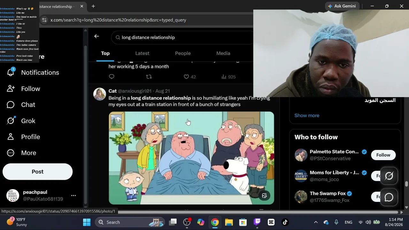Image resolution: width=409 pixels, height=230 pixels.
Task: Open Palmetto State Con... profile avatar
Action: [x=301, y=155]
